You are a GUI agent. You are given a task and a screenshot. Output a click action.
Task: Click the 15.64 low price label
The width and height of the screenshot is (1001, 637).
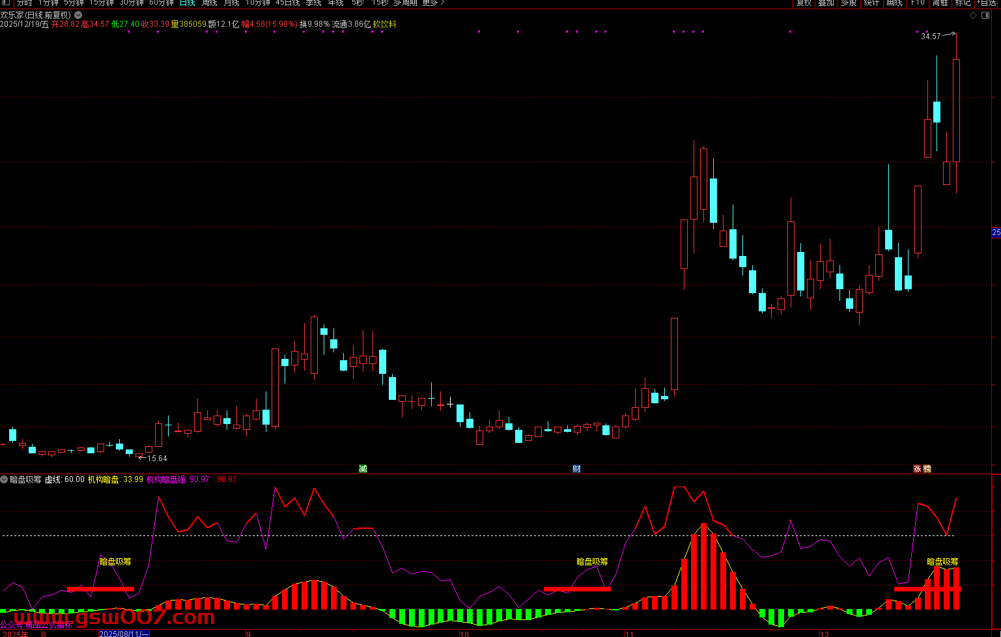(x=157, y=459)
